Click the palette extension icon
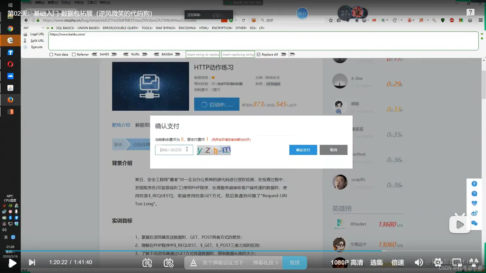Viewport: 486px width, 273px height. (x=395, y=20)
